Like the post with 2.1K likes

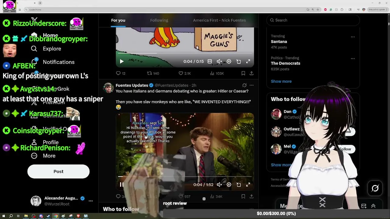185,73
